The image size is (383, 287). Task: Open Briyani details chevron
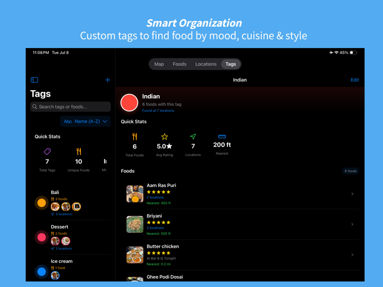point(352,224)
